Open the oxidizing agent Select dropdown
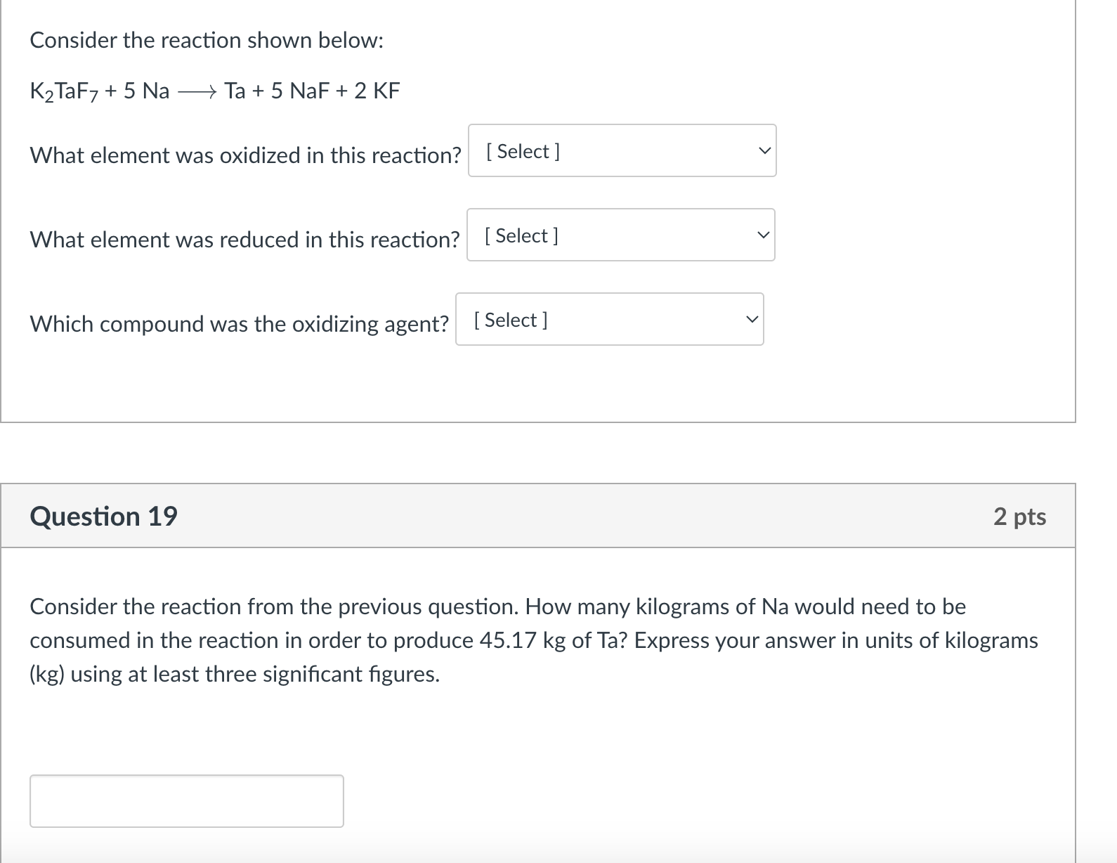This screenshot has height=863, width=1117. point(609,319)
